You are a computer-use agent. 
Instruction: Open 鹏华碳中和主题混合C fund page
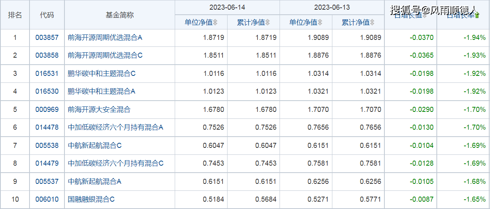pos(102,74)
